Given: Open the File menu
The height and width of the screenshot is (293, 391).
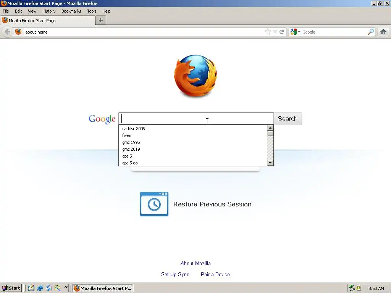Looking at the screenshot, I should 6,11.
